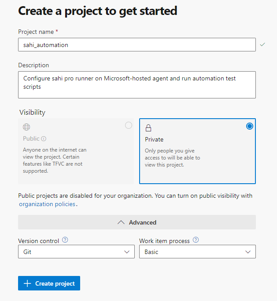Collapse the Advanced section

point(137,222)
